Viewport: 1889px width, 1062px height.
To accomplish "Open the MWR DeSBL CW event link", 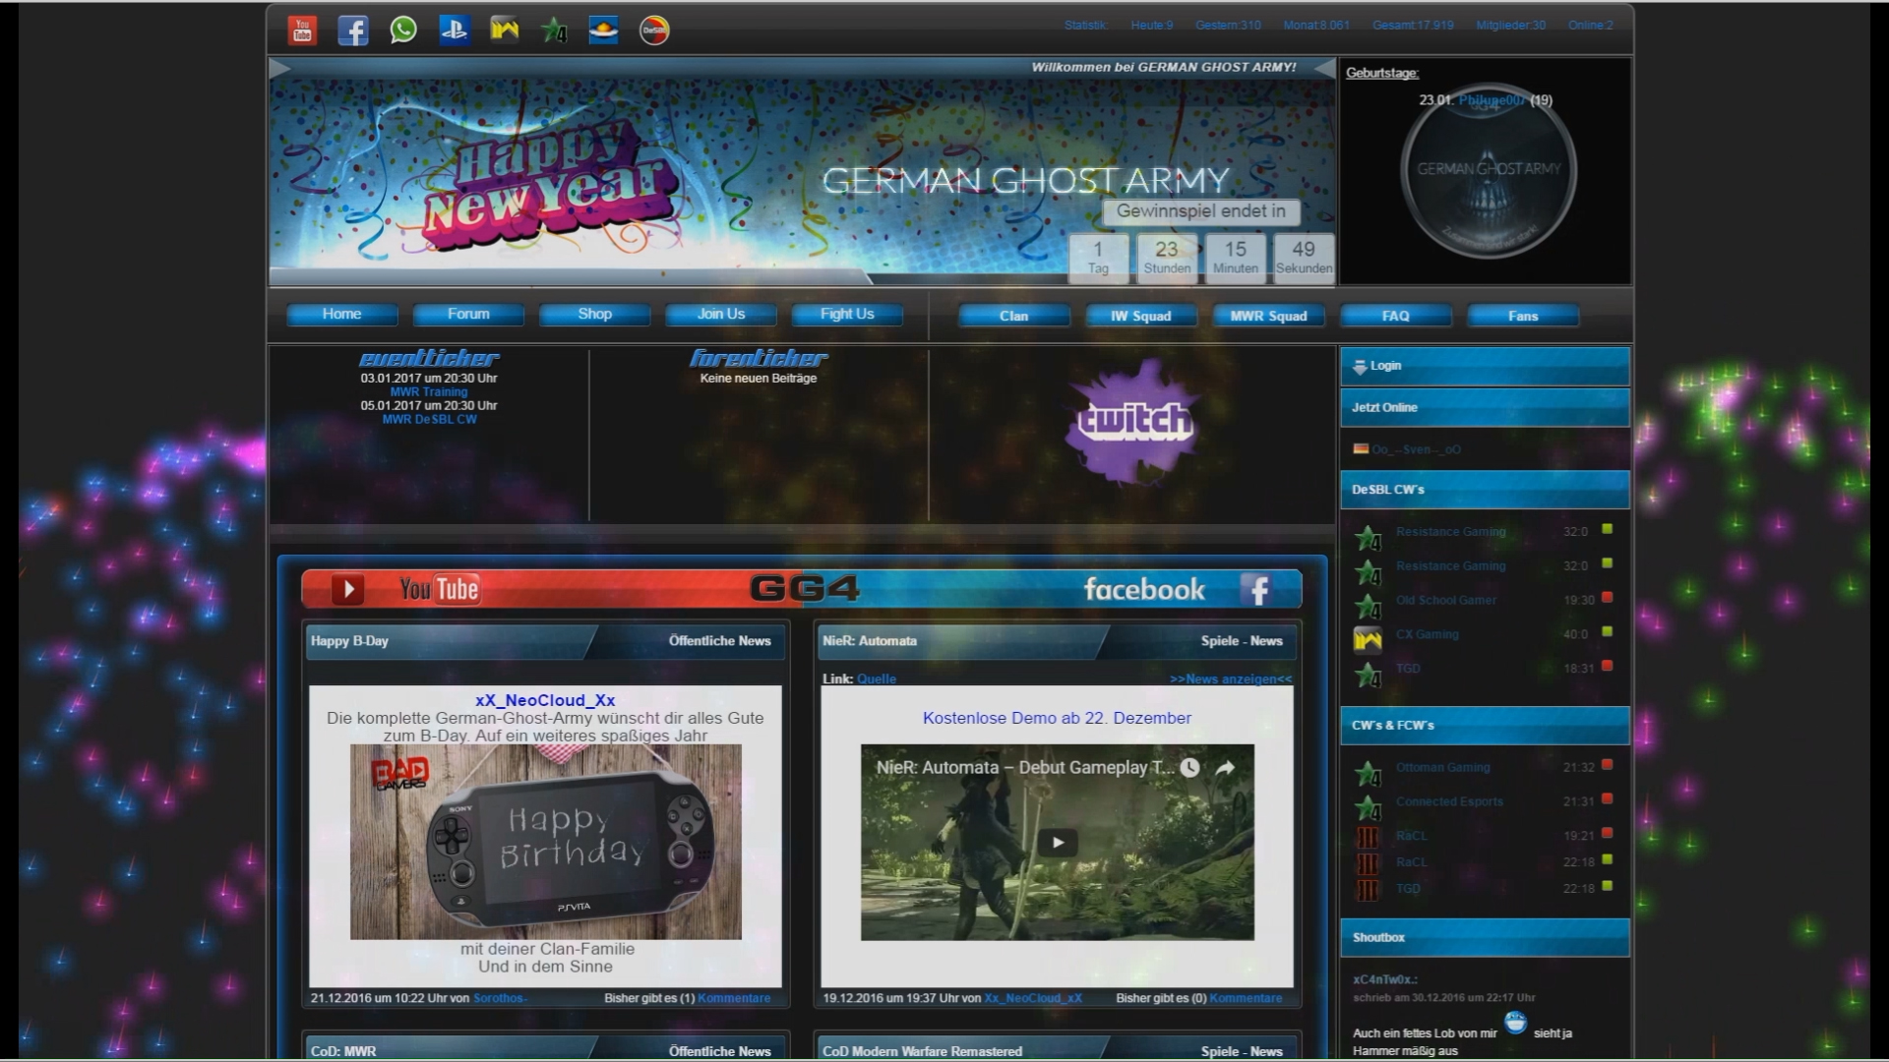I will [429, 419].
